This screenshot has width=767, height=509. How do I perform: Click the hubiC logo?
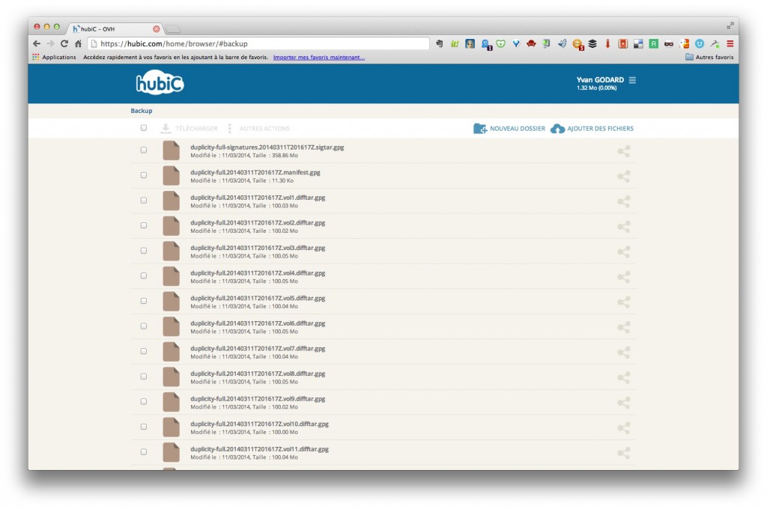coord(160,83)
